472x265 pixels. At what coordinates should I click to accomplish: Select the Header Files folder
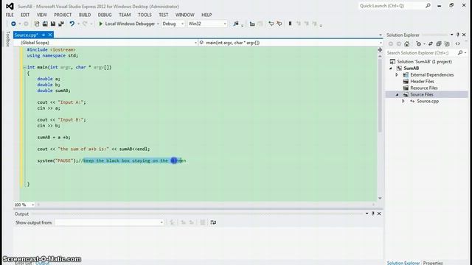pyautogui.click(x=422, y=82)
